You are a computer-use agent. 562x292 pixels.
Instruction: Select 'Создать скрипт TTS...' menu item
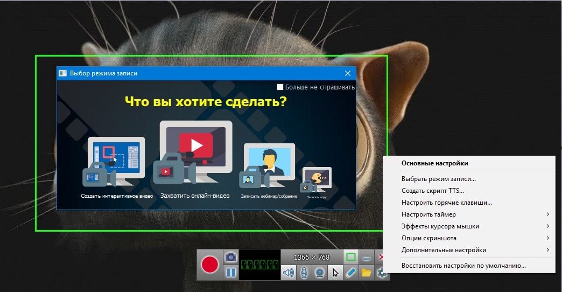(469, 191)
